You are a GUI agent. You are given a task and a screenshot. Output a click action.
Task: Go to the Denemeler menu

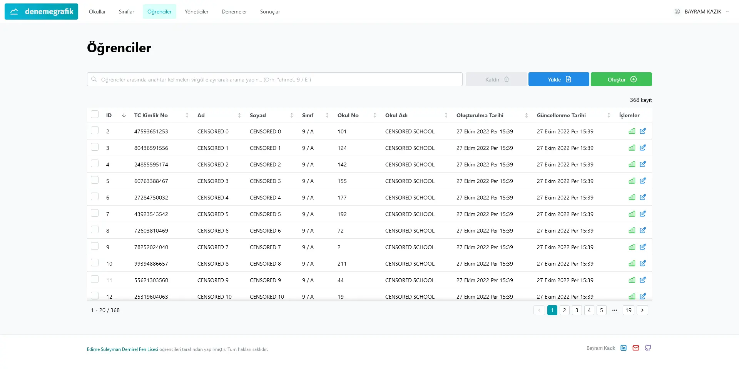234,12
